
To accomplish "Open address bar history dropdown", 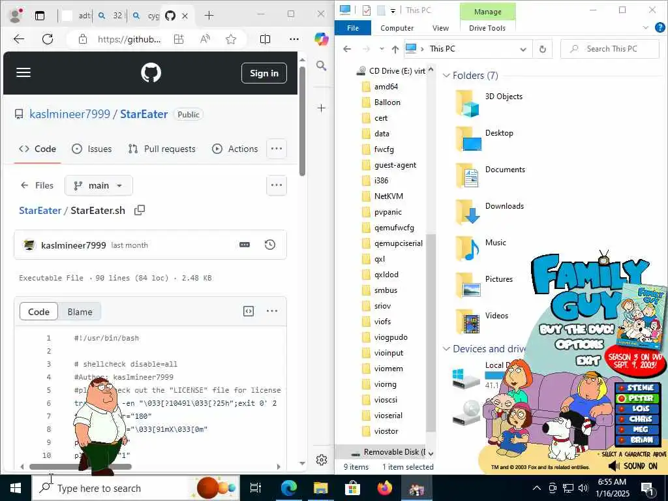I will (x=523, y=49).
